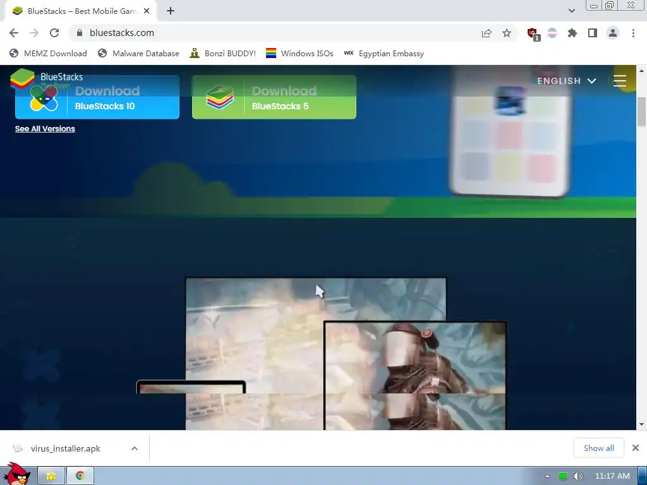
Task: Open uBlock Origin extension icon
Action: point(533,34)
